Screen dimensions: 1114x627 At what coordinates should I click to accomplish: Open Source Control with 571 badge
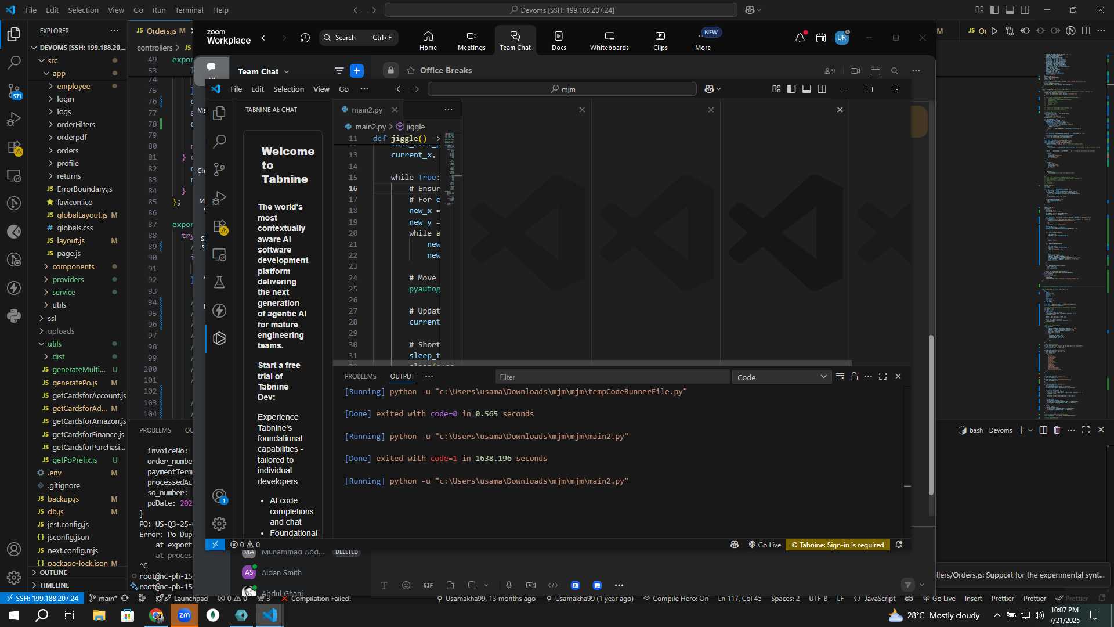(x=14, y=91)
